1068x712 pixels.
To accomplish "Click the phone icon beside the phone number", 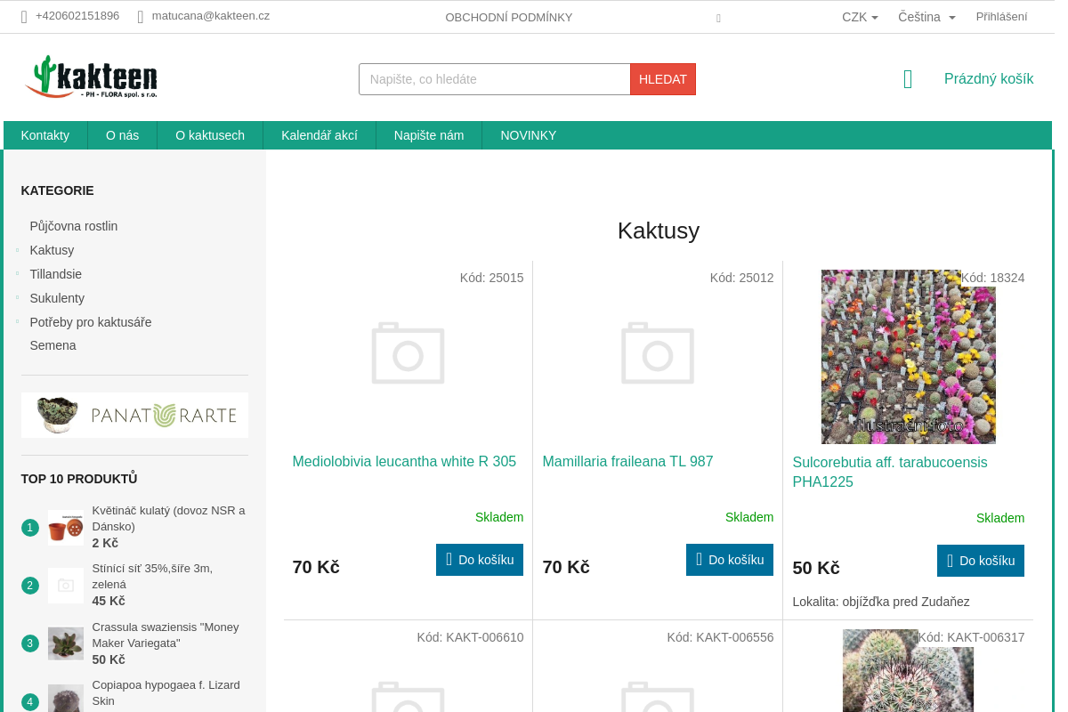I will [22, 16].
